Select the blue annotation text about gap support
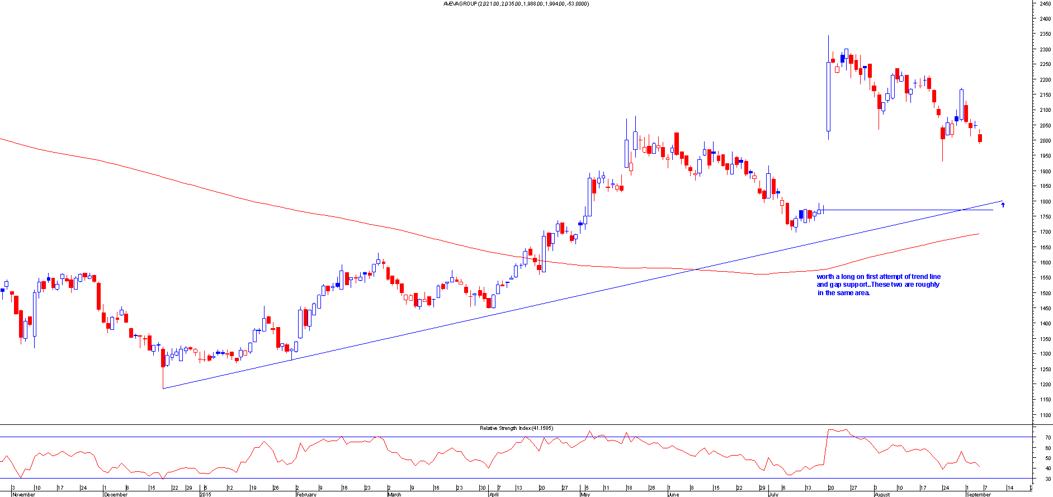 878,285
